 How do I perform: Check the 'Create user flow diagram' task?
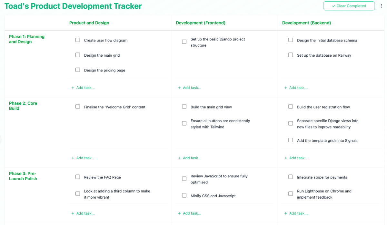click(x=78, y=40)
